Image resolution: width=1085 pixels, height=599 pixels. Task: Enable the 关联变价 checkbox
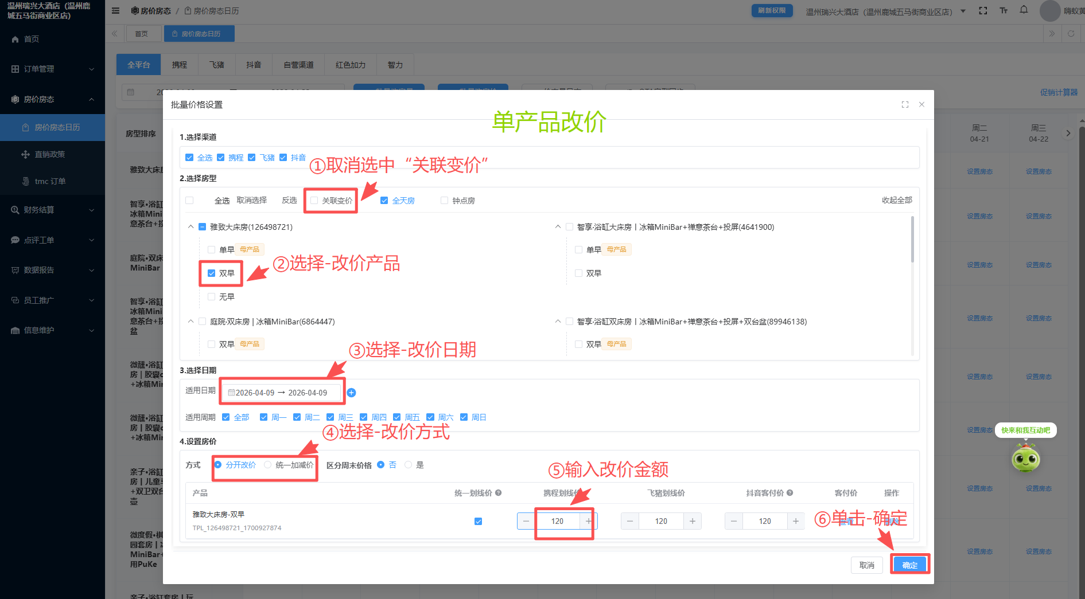click(314, 200)
